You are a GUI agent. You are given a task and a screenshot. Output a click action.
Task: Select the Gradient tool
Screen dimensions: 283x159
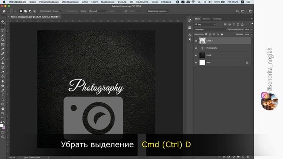point(3,76)
